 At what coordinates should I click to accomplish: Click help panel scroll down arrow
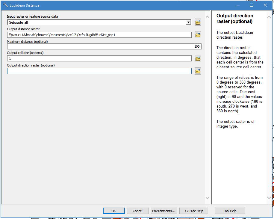tap(269, 198)
